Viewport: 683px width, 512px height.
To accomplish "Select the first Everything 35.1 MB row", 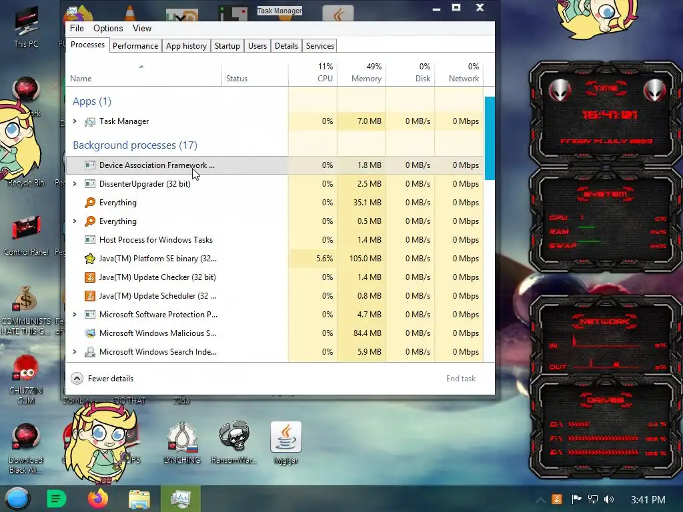I will coord(274,203).
